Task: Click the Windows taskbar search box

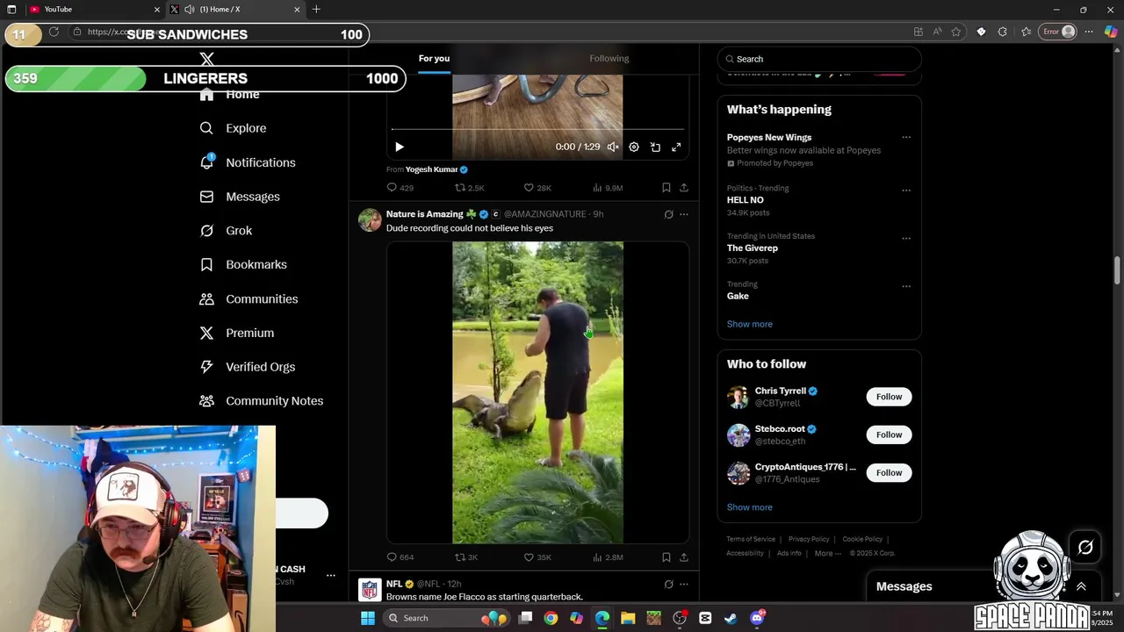Action: pos(445,618)
